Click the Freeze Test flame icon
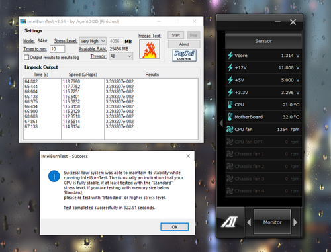 pyautogui.click(x=150, y=49)
